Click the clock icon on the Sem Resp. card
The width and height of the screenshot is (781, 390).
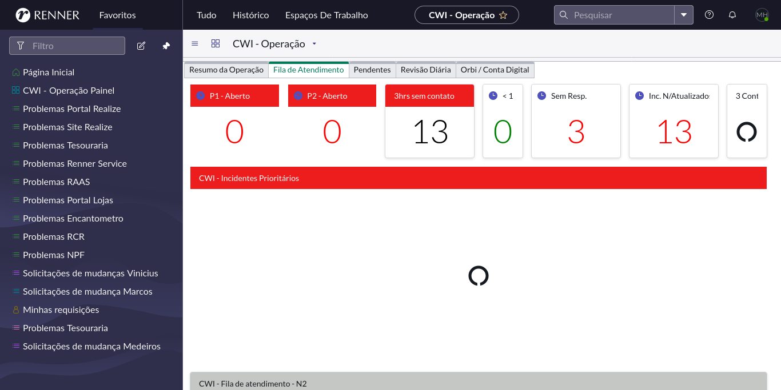(542, 96)
